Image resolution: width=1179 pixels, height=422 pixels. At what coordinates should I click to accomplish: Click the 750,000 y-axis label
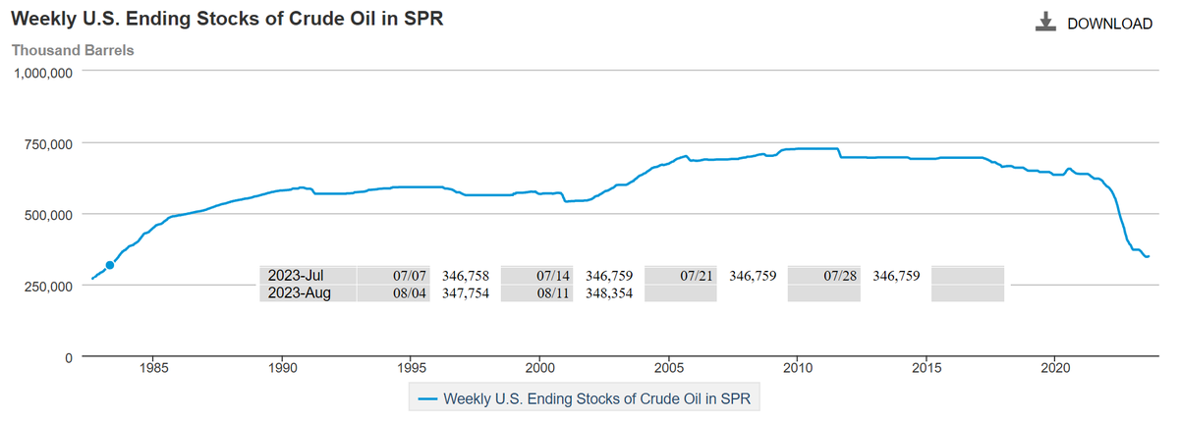[45, 143]
